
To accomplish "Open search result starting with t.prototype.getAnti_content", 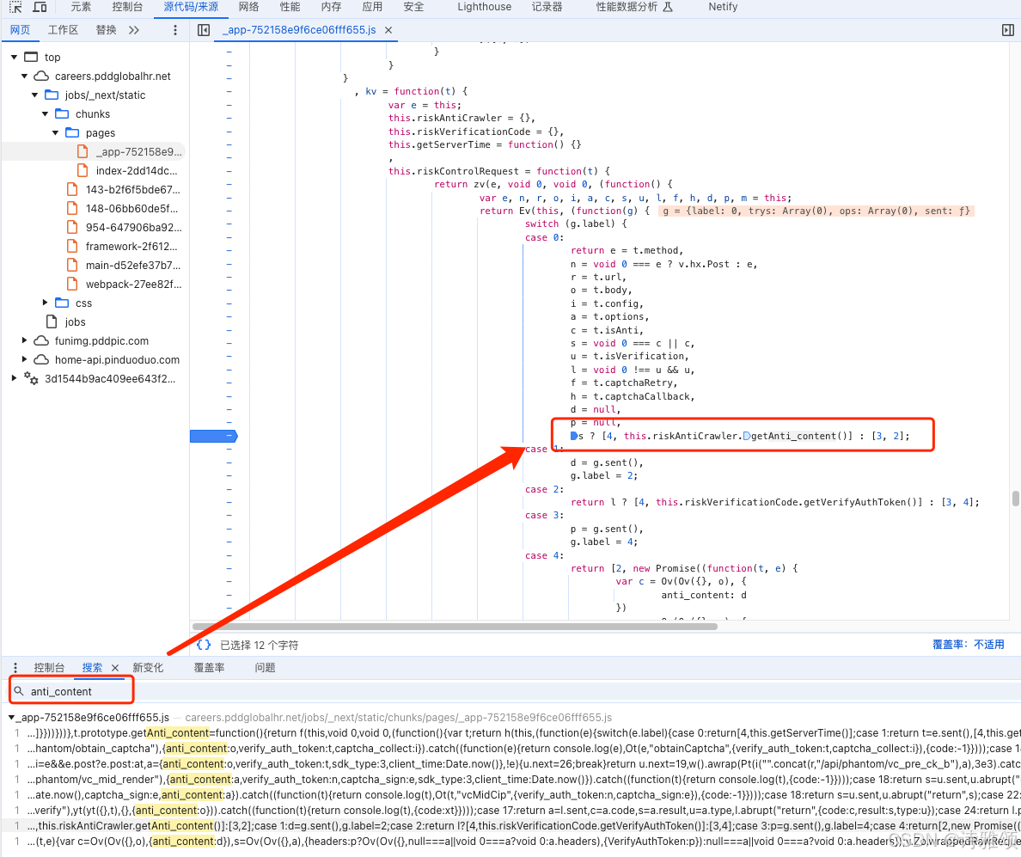I will (x=510, y=732).
